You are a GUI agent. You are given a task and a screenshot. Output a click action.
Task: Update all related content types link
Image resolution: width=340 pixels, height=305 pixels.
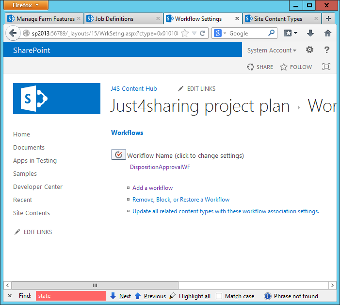[226, 211]
